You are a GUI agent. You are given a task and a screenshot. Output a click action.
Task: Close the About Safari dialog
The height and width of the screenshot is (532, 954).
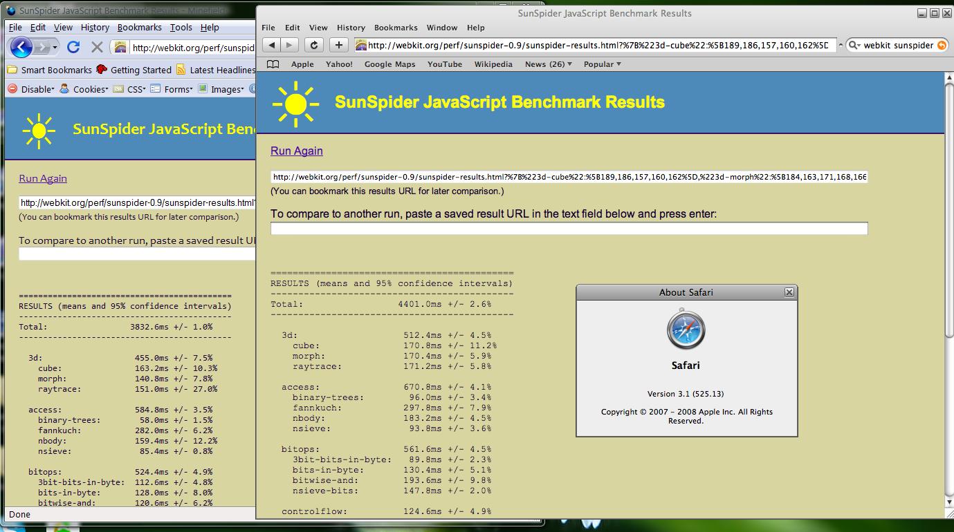tap(789, 292)
